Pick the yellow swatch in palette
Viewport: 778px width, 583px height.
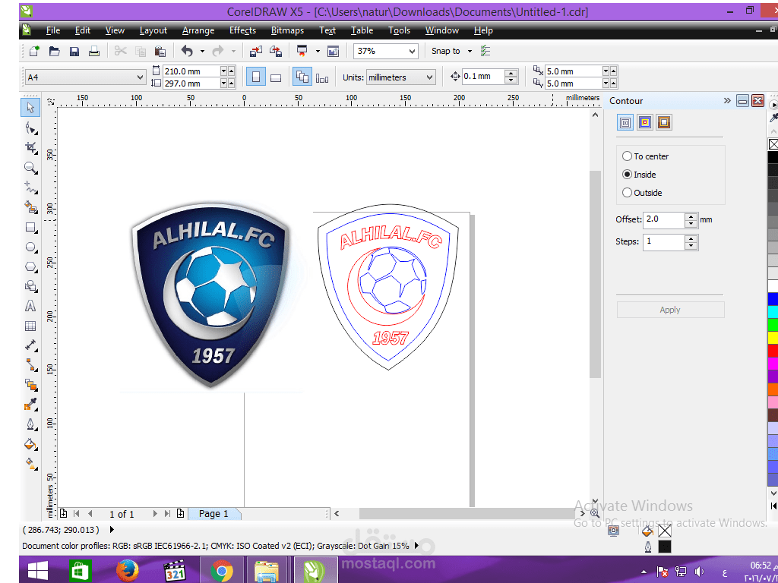pos(773,338)
